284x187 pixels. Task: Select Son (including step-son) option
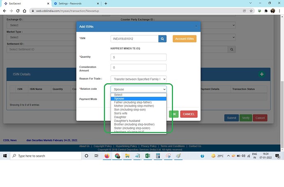point(138,110)
